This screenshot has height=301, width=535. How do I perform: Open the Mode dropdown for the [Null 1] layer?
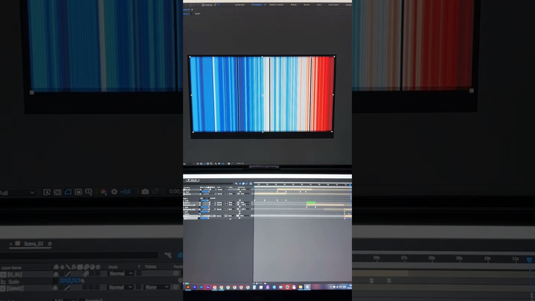click(x=221, y=202)
